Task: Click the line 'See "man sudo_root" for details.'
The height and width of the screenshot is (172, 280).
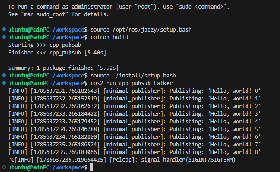Action: [x=59, y=14]
